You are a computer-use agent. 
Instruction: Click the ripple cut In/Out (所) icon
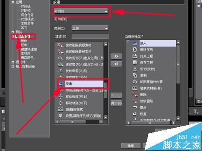click(61, 58)
